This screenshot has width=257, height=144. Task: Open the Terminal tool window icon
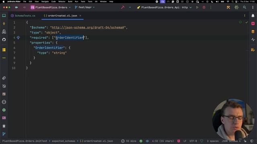pos(4,118)
